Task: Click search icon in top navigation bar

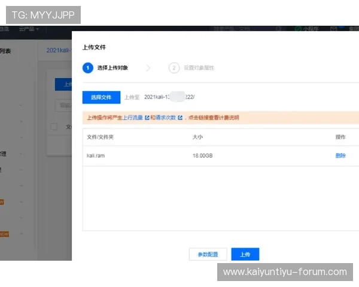Action: tap(278, 29)
